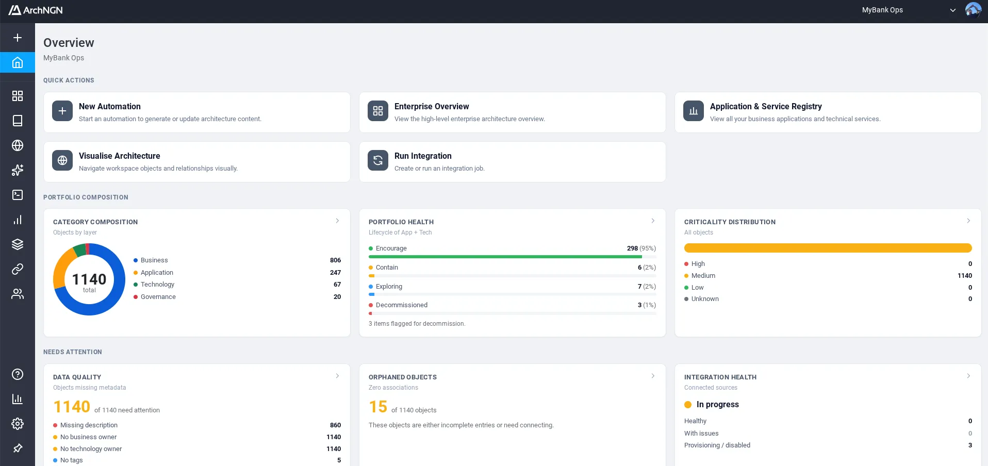Open the settings gear in the sidebar
This screenshot has height=466, width=988.
click(18, 424)
